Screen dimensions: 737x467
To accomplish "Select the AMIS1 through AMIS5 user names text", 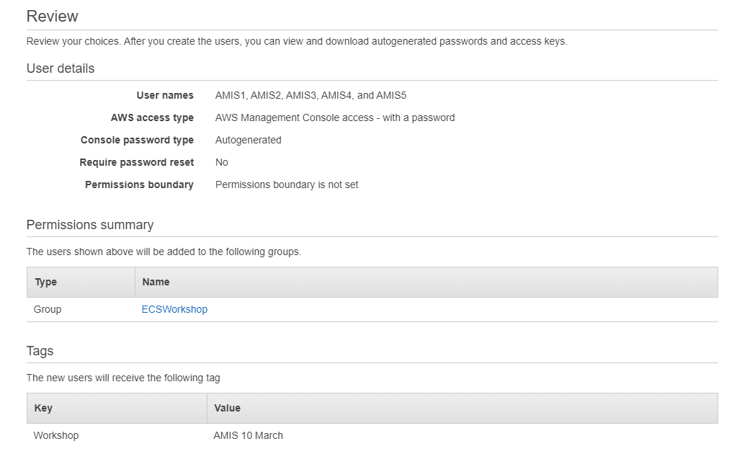I will pos(311,95).
